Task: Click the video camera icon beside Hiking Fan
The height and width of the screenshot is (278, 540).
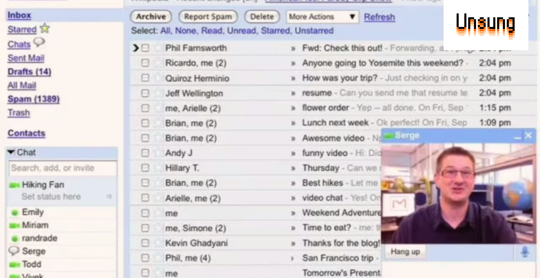Action: (x=15, y=185)
